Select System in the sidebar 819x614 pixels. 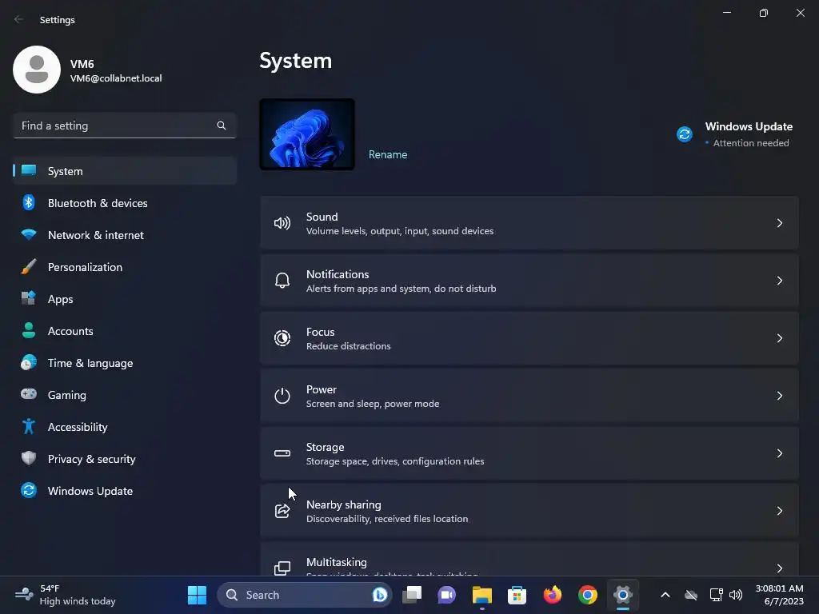(x=124, y=171)
